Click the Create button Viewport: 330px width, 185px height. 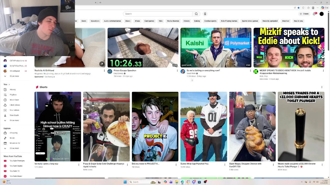point(304,14)
